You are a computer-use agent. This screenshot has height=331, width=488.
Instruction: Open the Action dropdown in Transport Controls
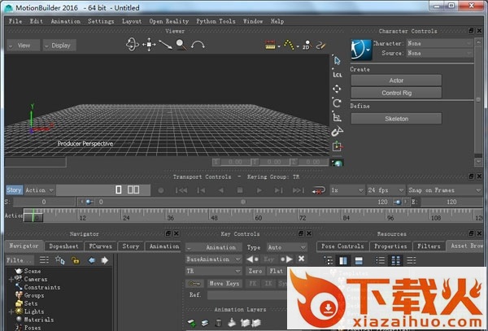click(x=40, y=190)
